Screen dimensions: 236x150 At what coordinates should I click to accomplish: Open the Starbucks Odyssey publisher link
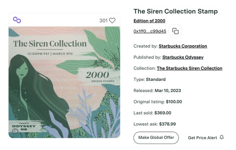pos(183,57)
